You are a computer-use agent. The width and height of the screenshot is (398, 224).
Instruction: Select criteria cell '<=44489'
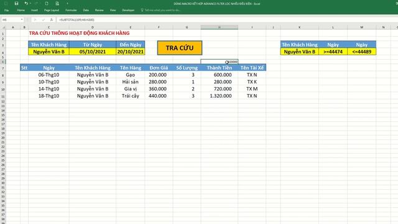(x=362, y=52)
